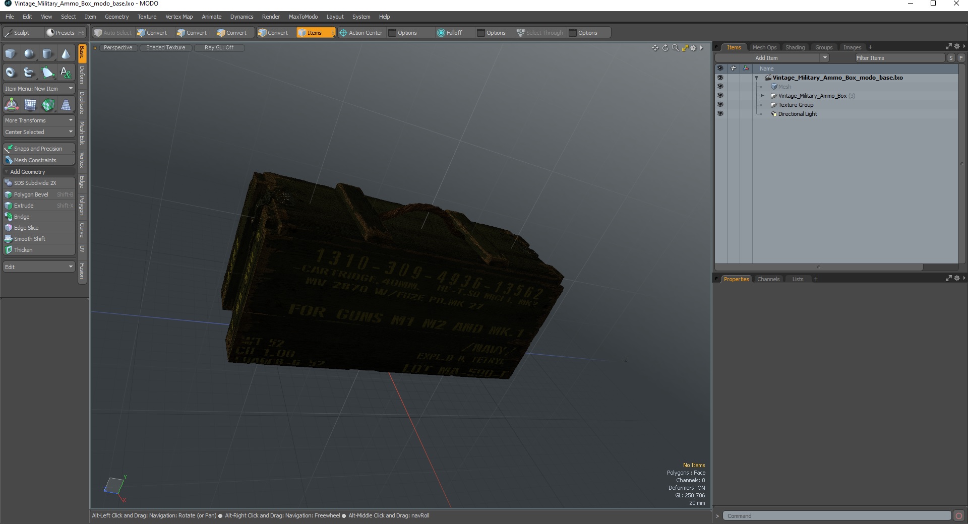Open the Shaded Texture viewport dropdown
This screenshot has width=968, height=524.
pyautogui.click(x=165, y=47)
